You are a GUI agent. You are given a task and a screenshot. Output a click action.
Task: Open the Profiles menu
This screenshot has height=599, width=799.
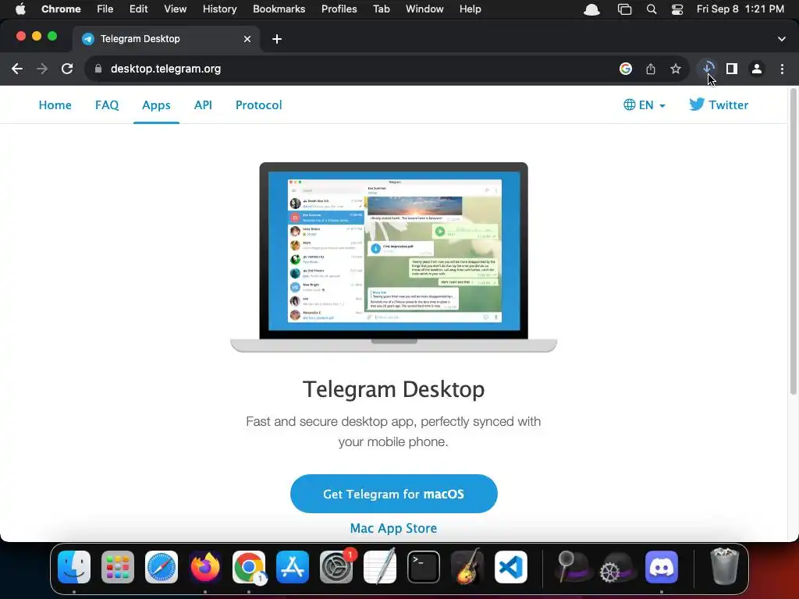pyautogui.click(x=339, y=9)
